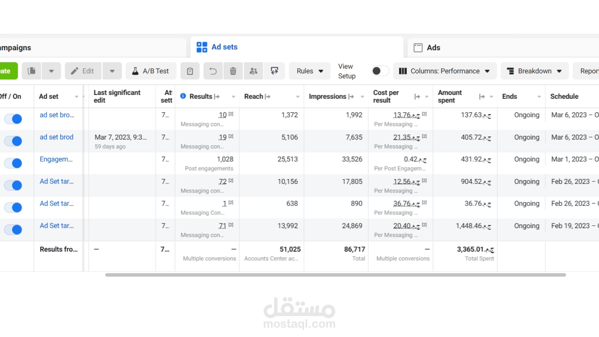This screenshot has height=337, width=599.
Task: Click the Results column resize arrow icon
Action: point(217,97)
